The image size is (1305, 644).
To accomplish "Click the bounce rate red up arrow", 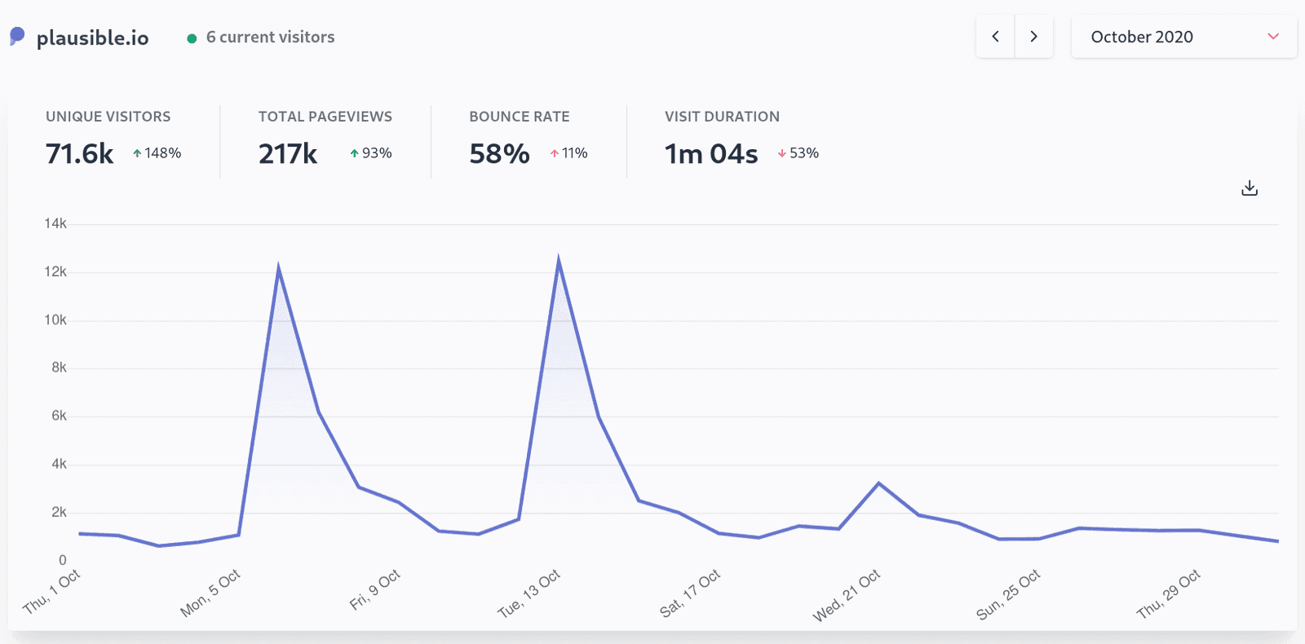I will (554, 153).
